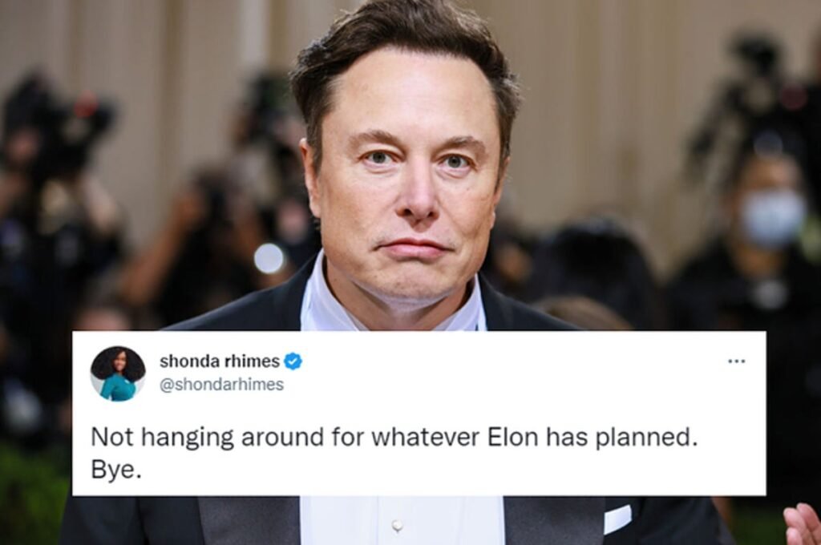Click the blue verified checkmark badge
821x545 pixels.
click(293, 361)
